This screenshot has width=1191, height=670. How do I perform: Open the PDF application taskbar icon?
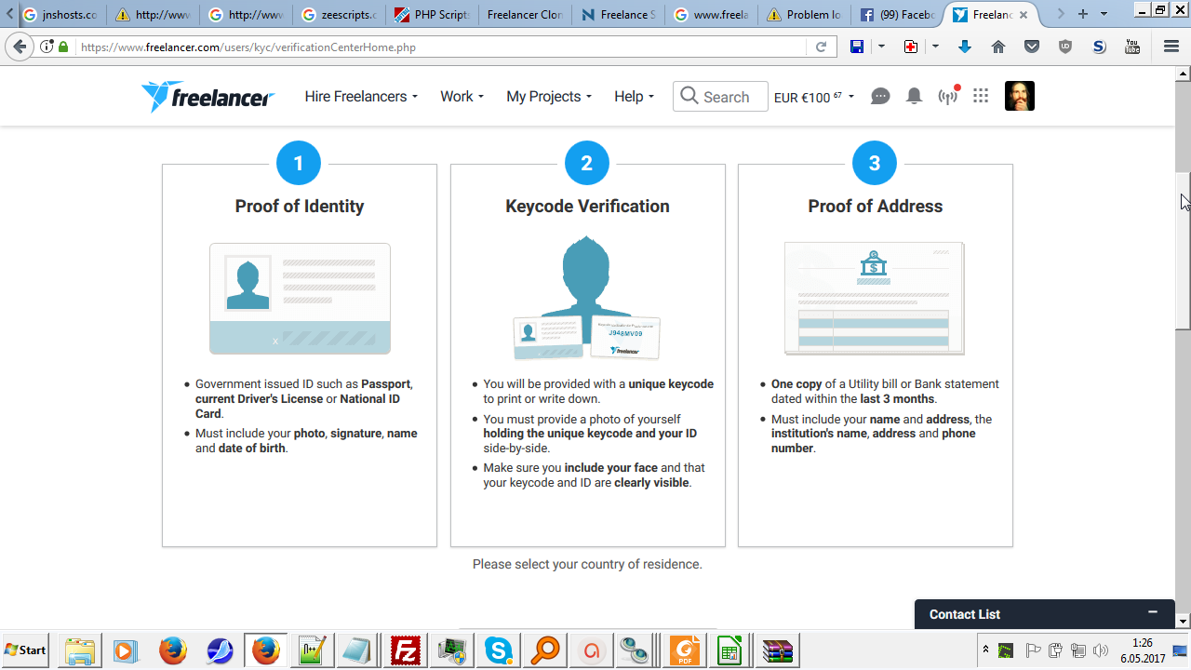(x=685, y=650)
